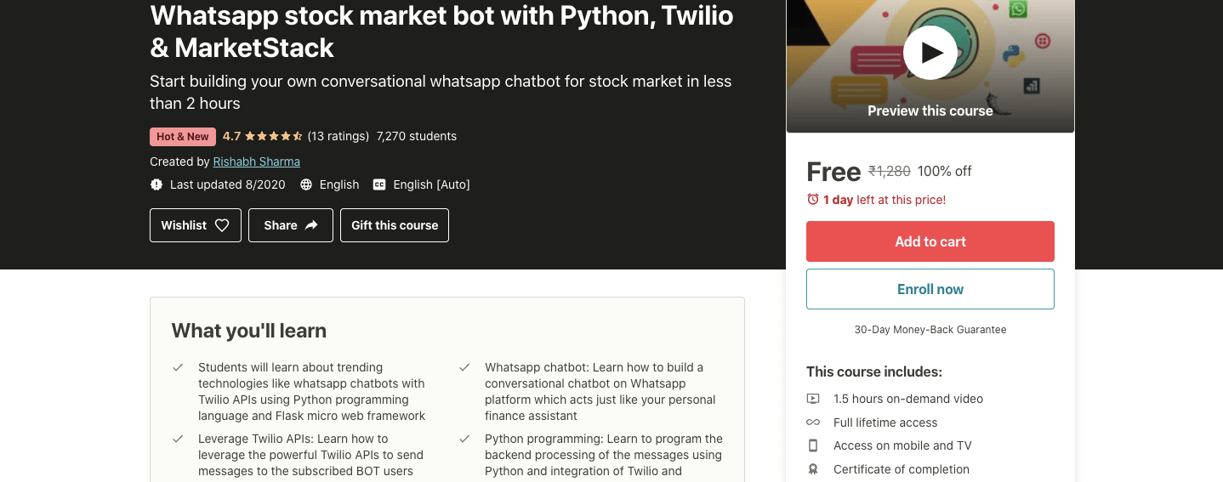This screenshot has height=482, width=1223.
Task: Click the last updated badge icon
Action: tap(156, 184)
